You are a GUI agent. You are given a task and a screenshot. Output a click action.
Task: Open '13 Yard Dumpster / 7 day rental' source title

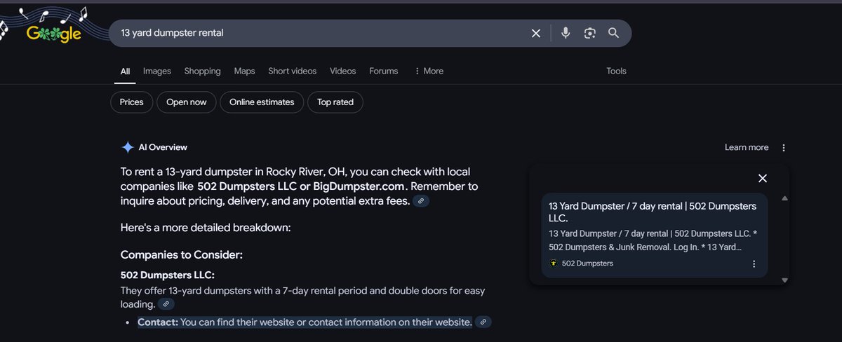[x=653, y=212]
